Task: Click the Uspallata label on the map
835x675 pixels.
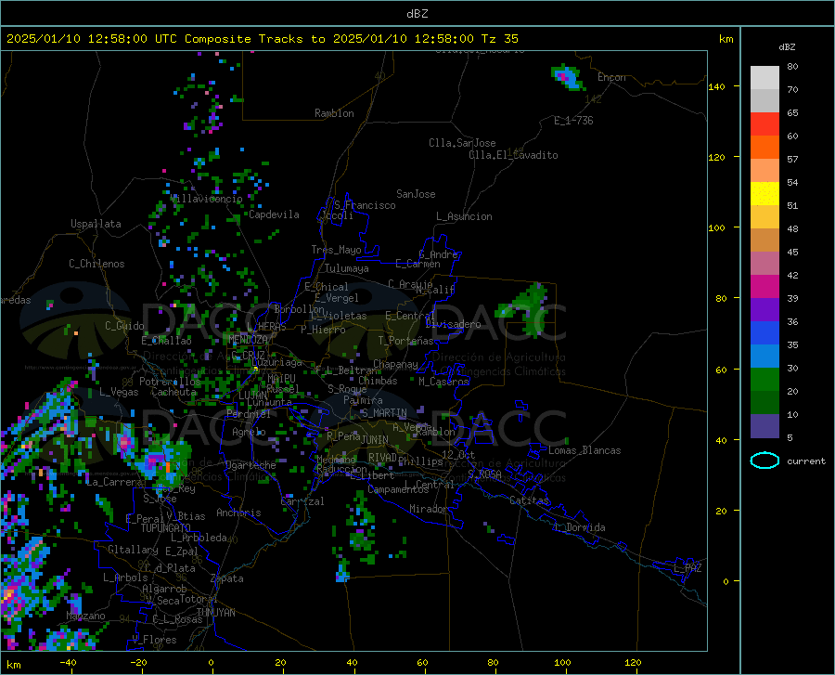Action: (x=96, y=224)
